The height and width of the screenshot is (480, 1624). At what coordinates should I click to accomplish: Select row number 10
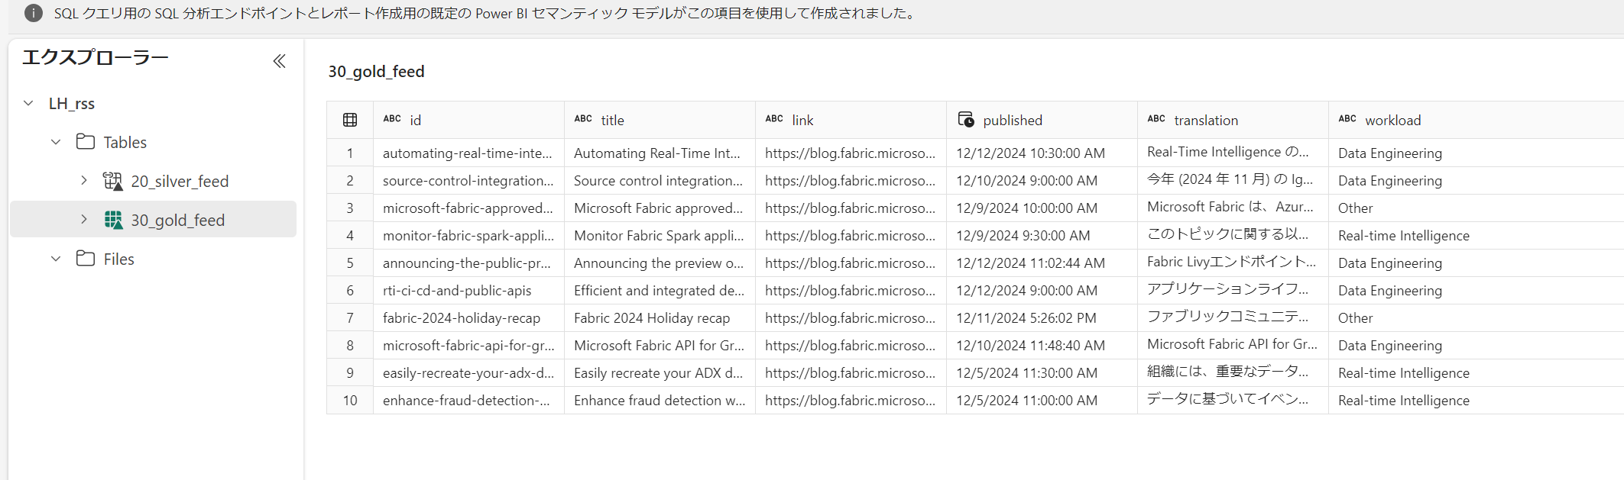[x=350, y=401]
